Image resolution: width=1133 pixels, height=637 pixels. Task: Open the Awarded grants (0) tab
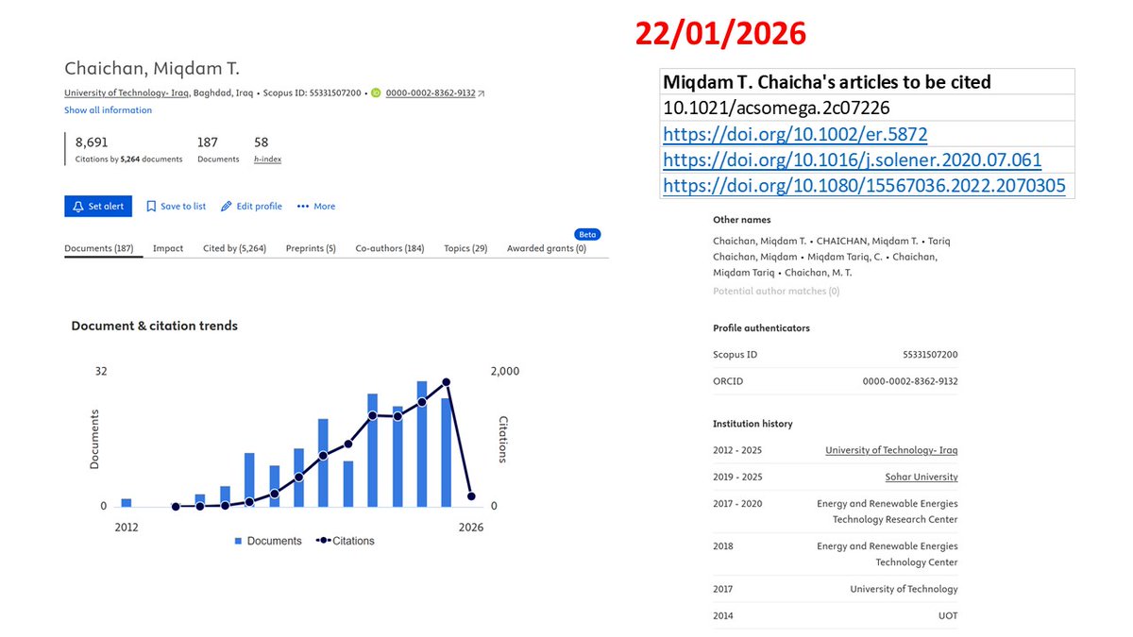[547, 249]
